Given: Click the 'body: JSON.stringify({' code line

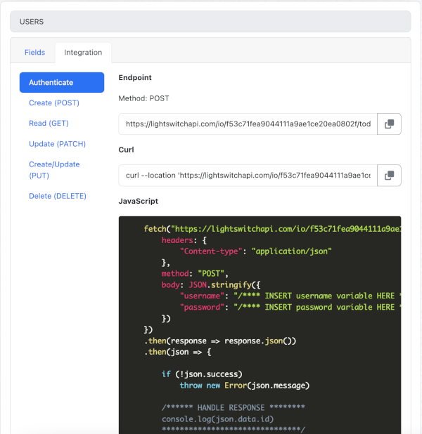Looking at the screenshot, I should tap(211, 285).
